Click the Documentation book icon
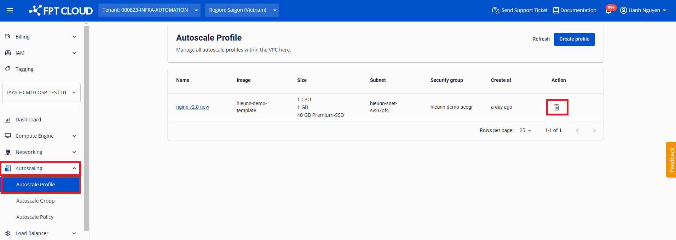Viewport: 676px width, 240px height. (x=556, y=10)
